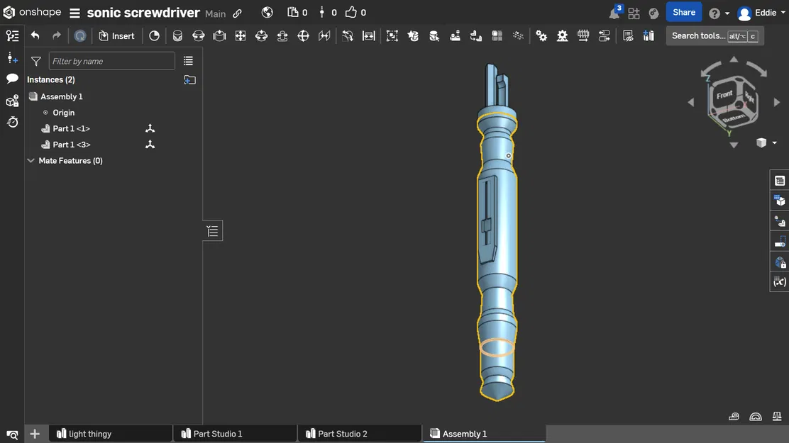This screenshot has width=789, height=443.
Task: Click the Share button
Action: tap(684, 13)
